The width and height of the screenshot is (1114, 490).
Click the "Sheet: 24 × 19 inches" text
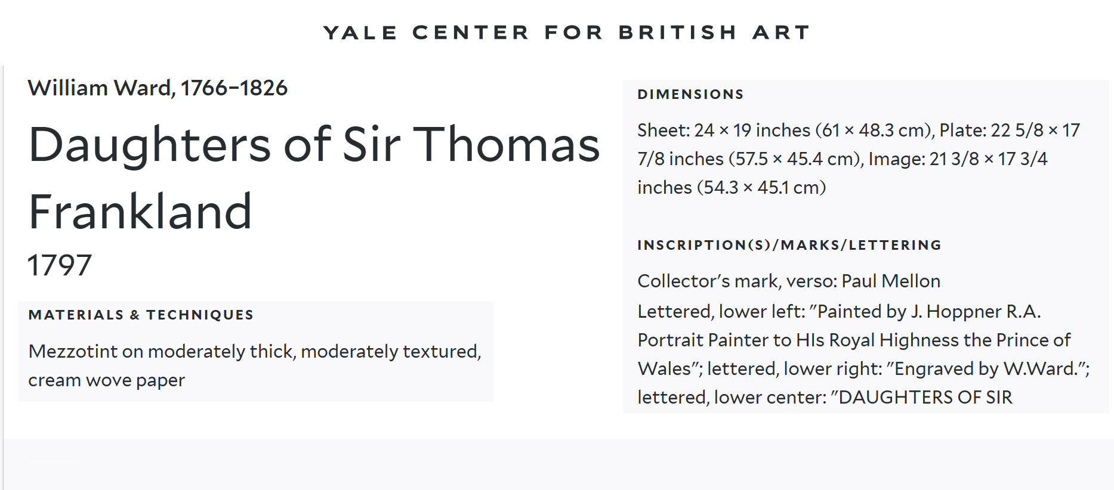coord(724,130)
